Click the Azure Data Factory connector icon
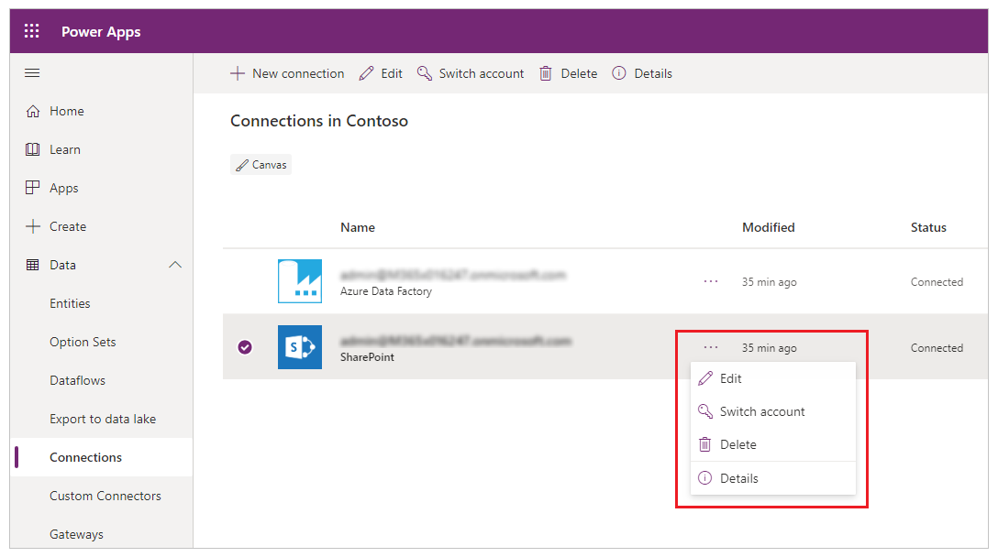 point(300,281)
